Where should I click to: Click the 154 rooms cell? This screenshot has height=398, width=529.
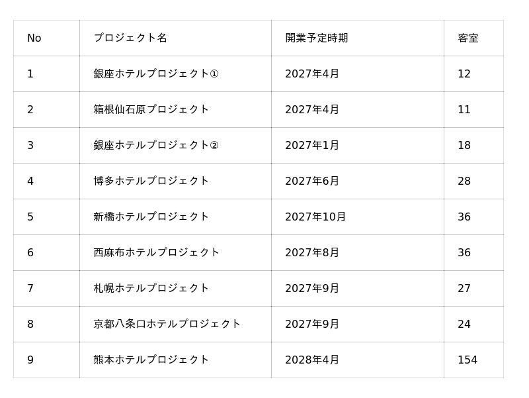[473, 360]
